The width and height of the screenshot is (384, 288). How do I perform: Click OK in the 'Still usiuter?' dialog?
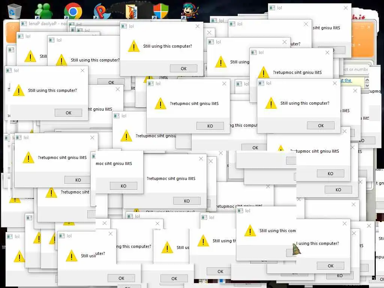[x=121, y=278]
